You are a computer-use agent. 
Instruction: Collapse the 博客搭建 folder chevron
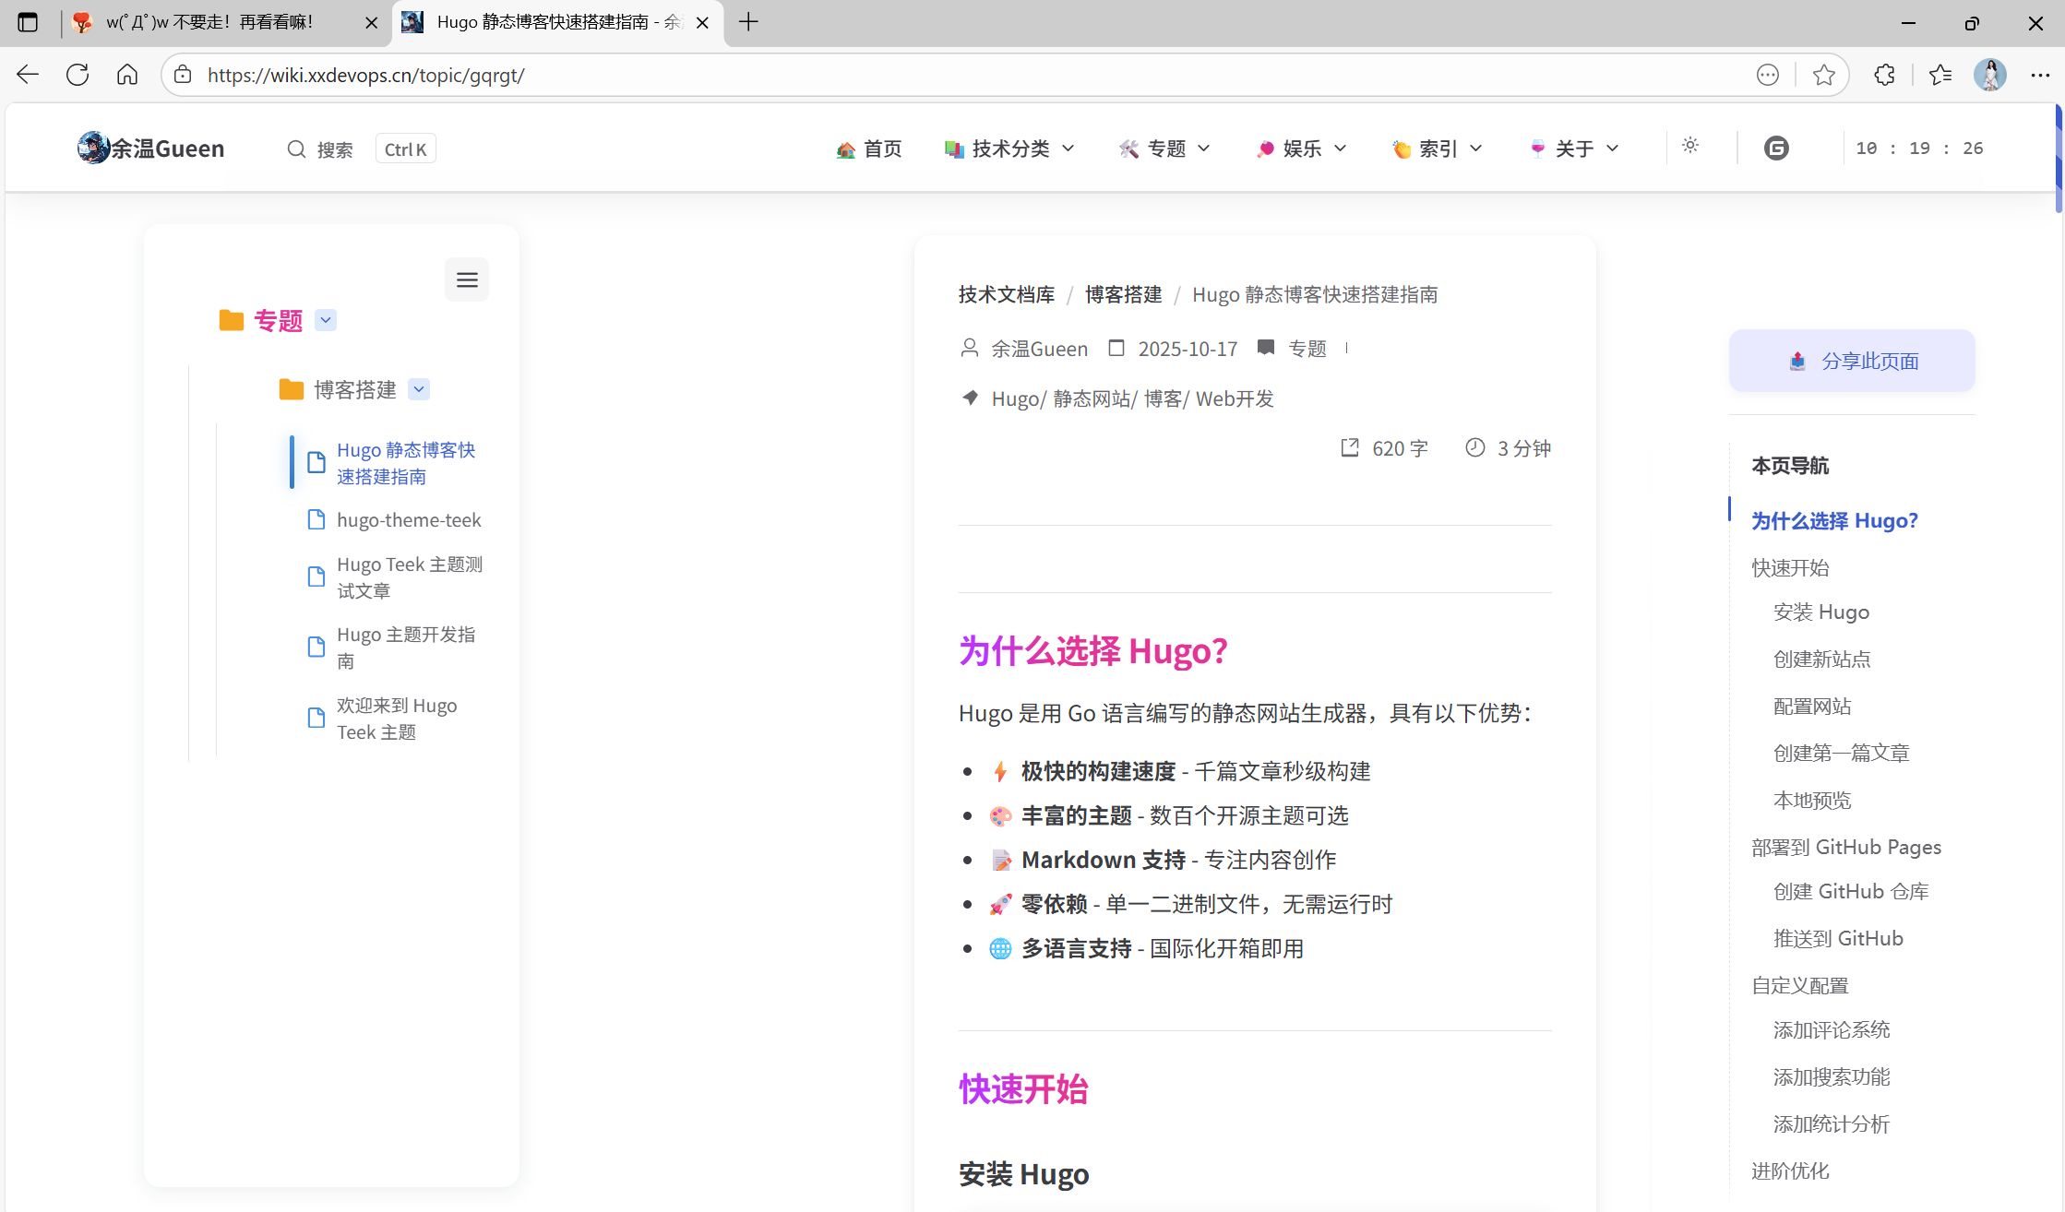coord(419,389)
